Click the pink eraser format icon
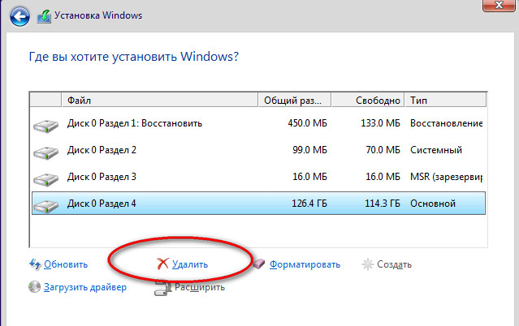Image resolution: width=519 pixels, height=326 pixels. point(259,264)
